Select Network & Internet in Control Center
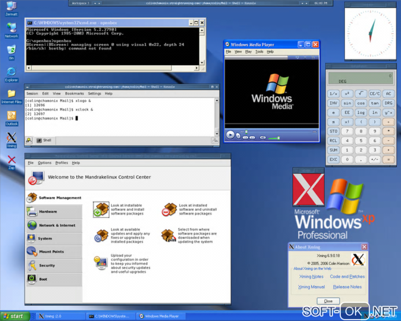Screen dimensions: 401x321 [54, 225]
